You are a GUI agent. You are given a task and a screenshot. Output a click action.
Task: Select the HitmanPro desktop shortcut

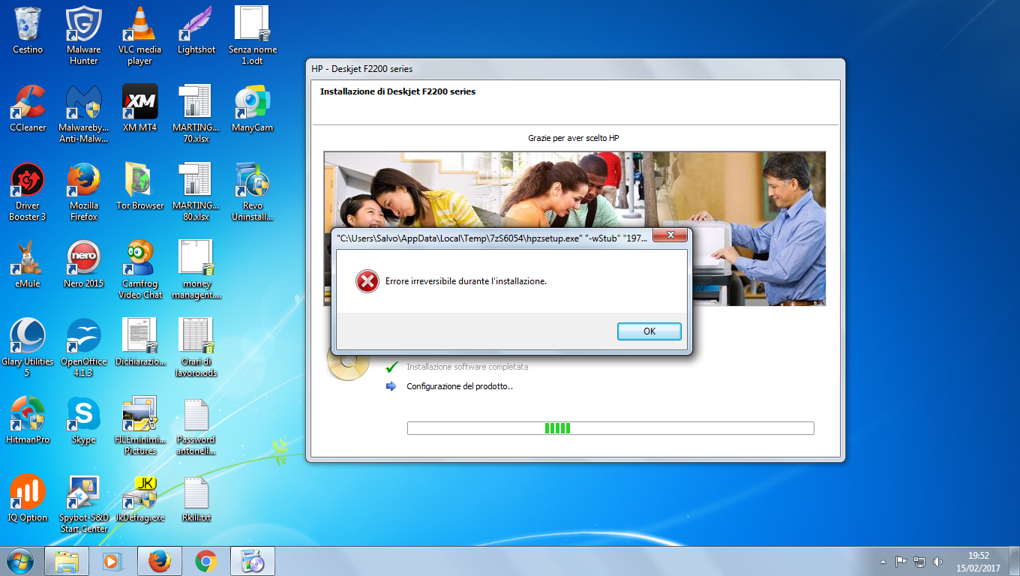click(28, 421)
